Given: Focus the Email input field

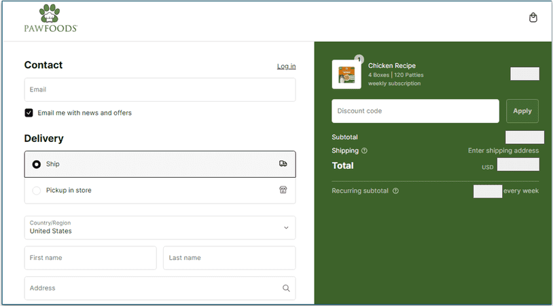Looking at the screenshot, I should (160, 90).
